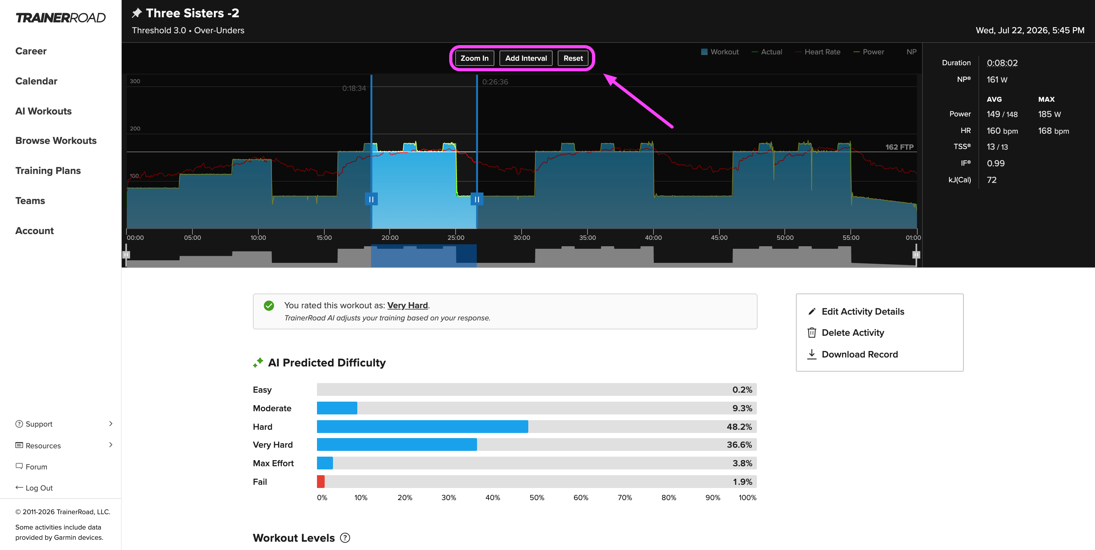Toggle the Heart Rate series in the legend
The height and width of the screenshot is (550, 1095).
[818, 52]
